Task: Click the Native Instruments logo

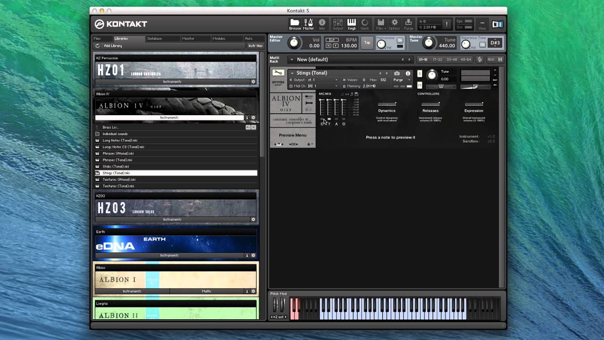Action: click(497, 24)
